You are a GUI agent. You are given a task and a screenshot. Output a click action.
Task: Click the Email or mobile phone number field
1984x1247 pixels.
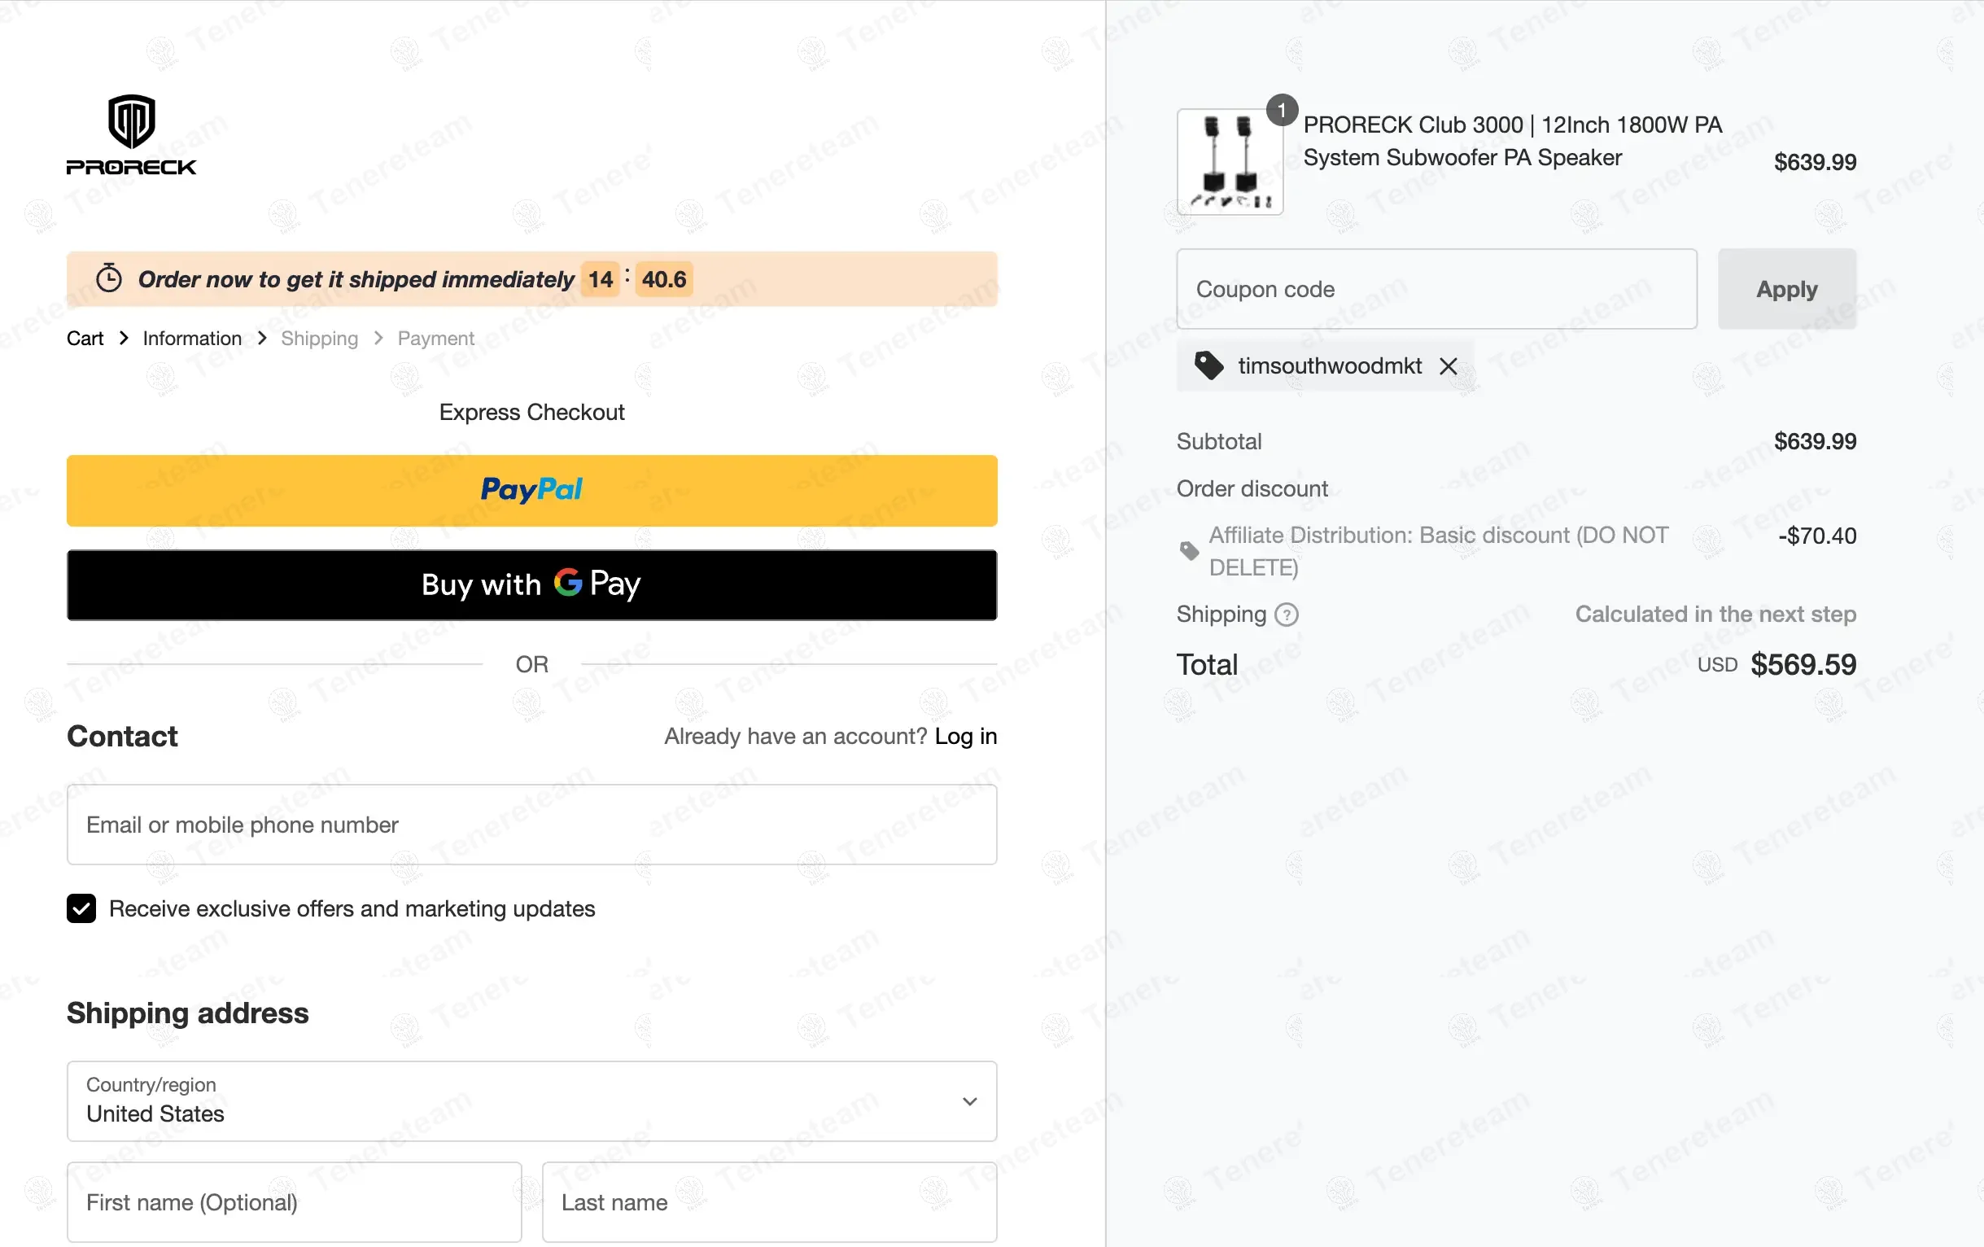pos(531,825)
